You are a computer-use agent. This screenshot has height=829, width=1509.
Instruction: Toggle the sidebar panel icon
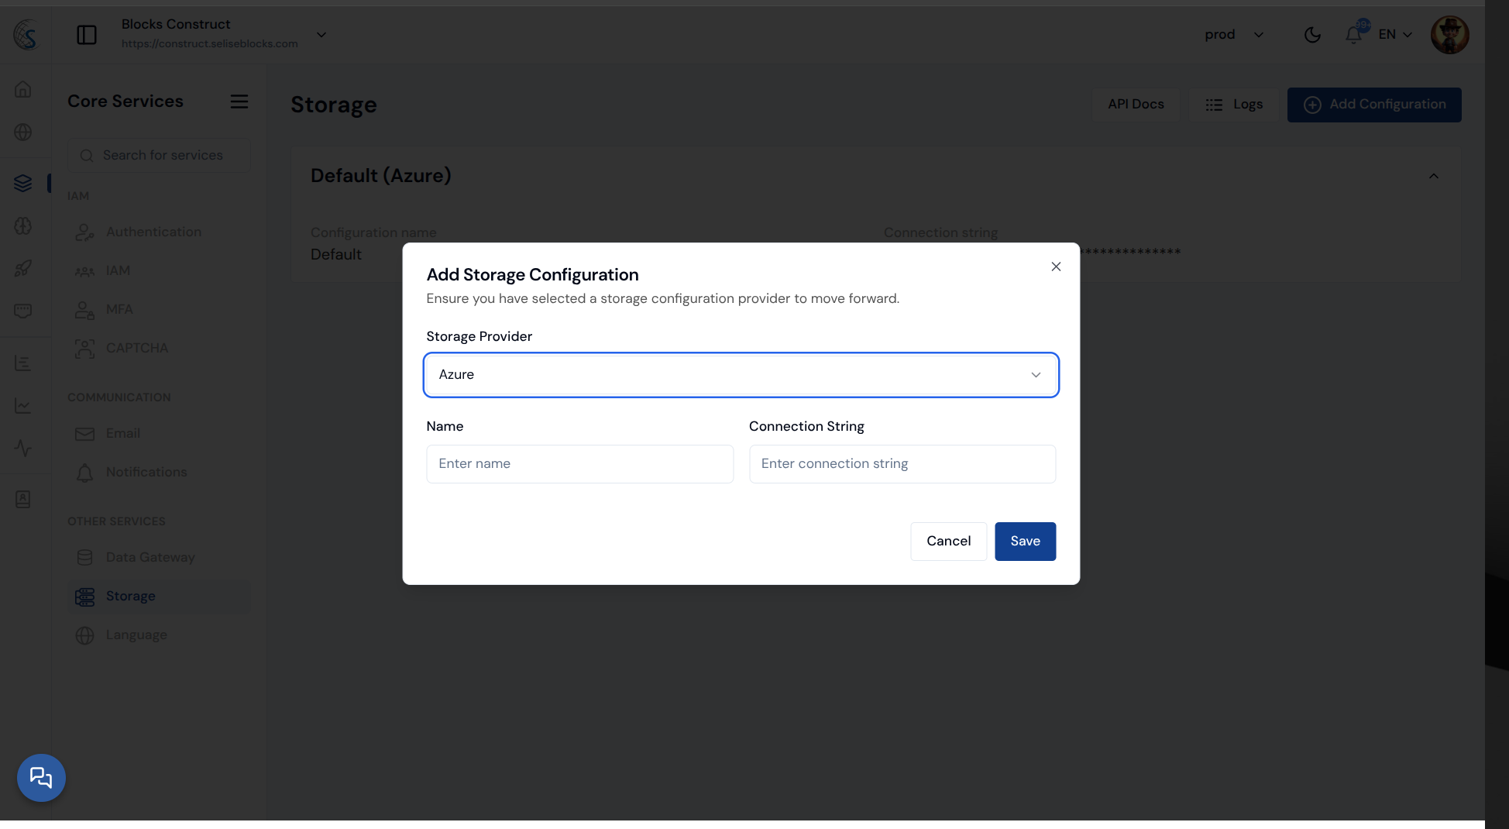87,35
